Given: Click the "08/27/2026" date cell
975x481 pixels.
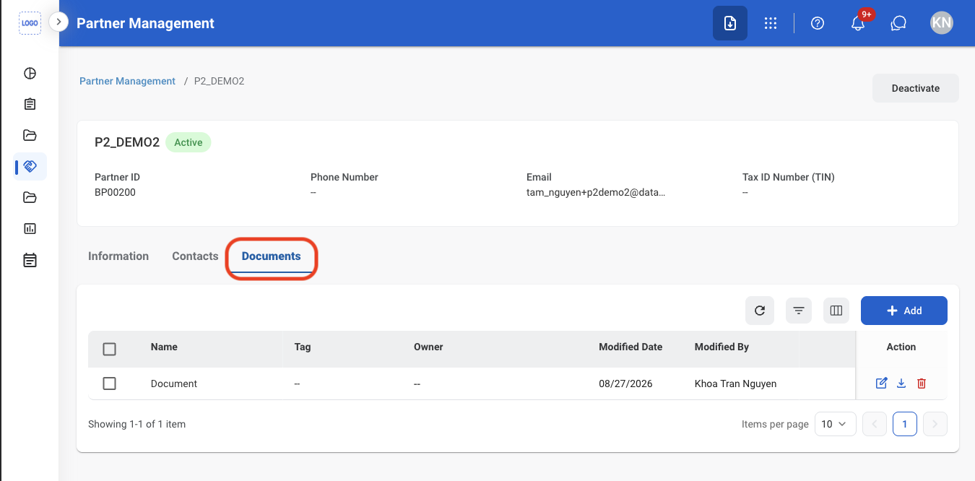Looking at the screenshot, I should (625, 383).
